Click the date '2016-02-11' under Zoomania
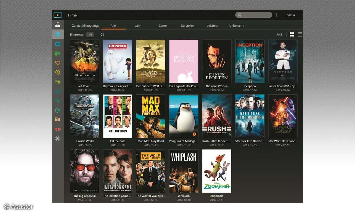The height and width of the screenshot is (213, 355). [217, 200]
